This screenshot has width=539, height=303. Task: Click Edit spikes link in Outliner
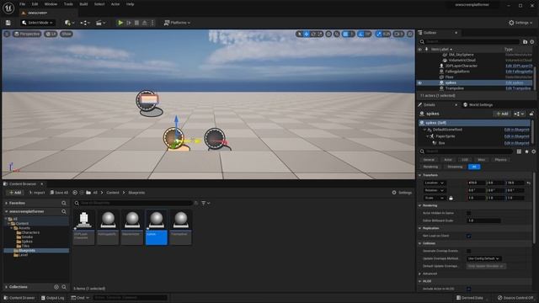(515, 82)
